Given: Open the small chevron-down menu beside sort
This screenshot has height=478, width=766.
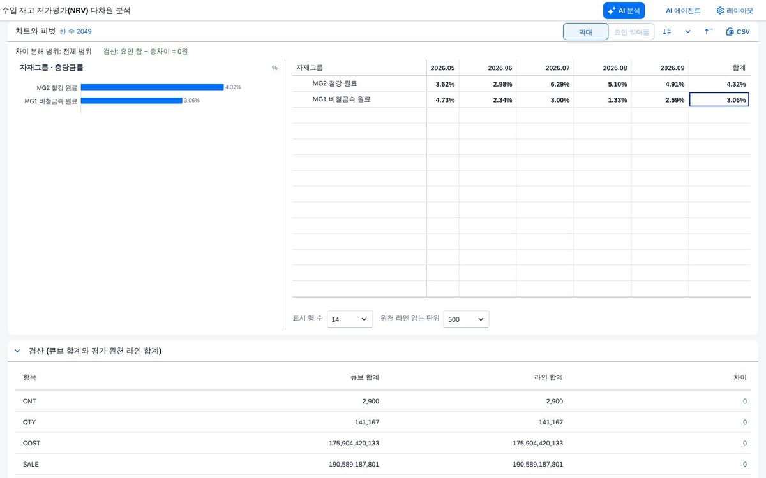Looking at the screenshot, I should (x=687, y=31).
